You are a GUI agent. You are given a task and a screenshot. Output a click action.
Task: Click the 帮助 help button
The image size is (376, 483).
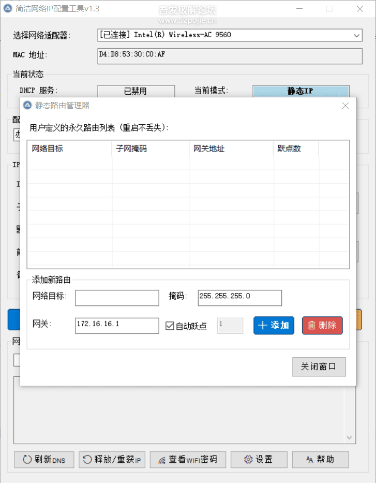(320, 460)
